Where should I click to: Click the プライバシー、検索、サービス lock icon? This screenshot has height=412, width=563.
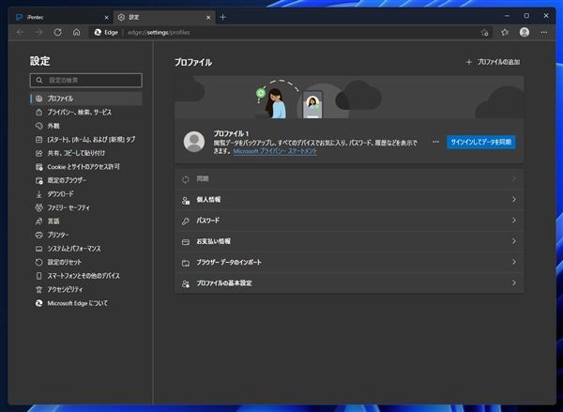(38, 112)
